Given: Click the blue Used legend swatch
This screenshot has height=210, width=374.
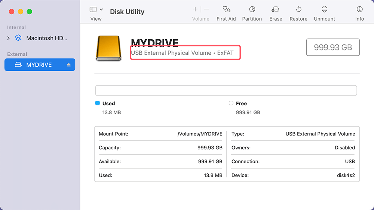Looking at the screenshot, I should (x=98, y=103).
